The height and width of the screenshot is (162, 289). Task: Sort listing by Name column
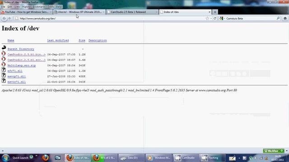click(11, 40)
